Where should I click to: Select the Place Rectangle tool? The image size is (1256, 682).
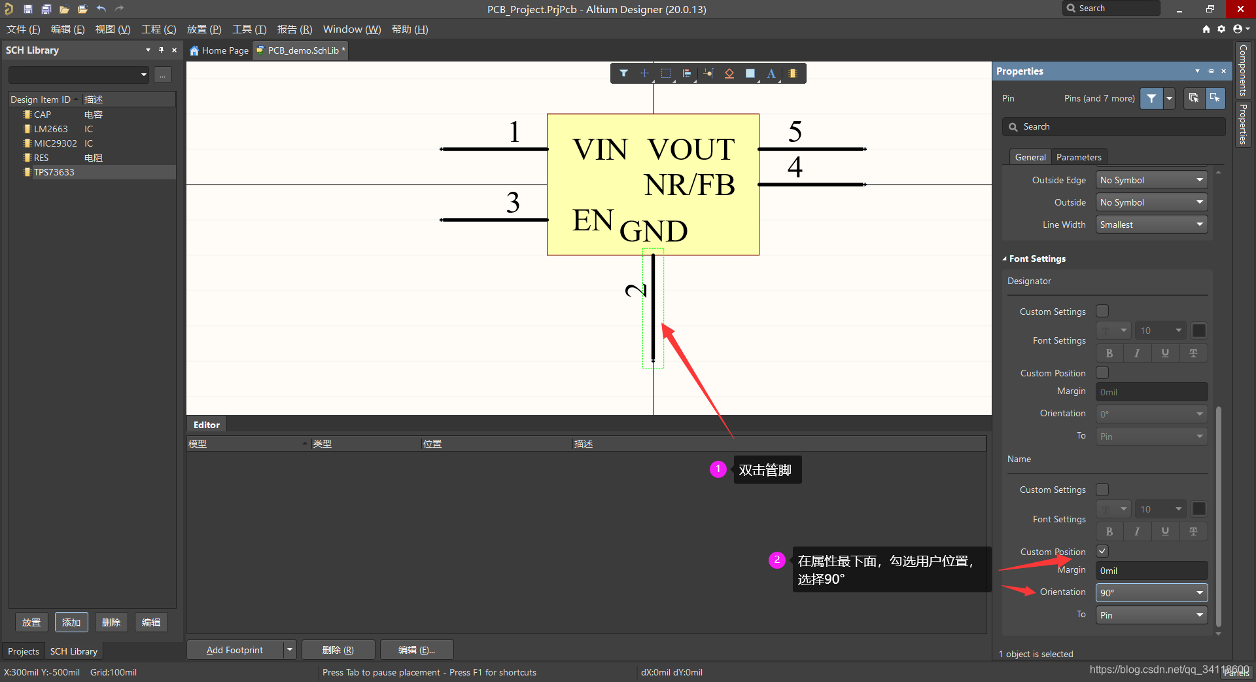coord(750,73)
